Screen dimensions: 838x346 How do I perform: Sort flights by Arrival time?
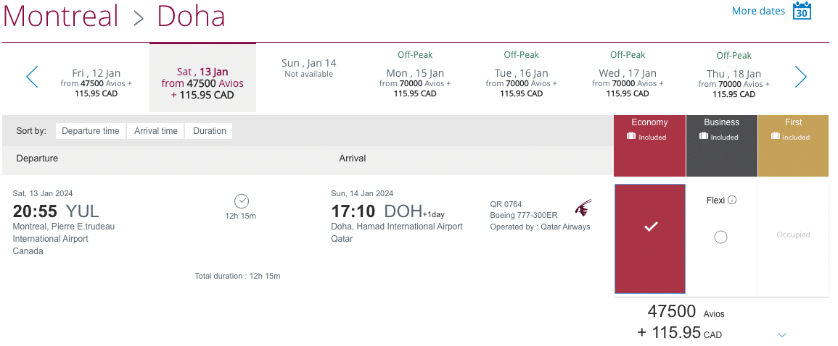(x=156, y=131)
